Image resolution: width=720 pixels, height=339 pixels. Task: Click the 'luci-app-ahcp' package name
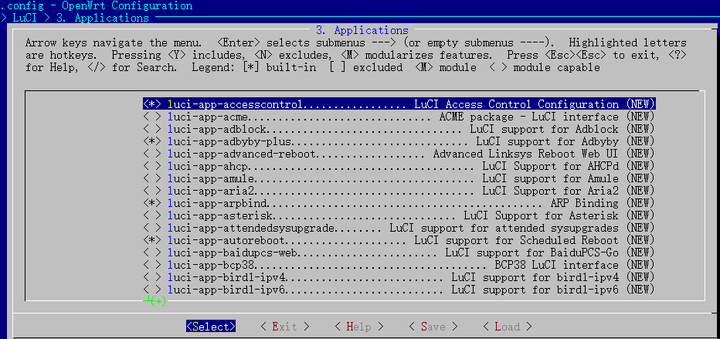point(208,166)
